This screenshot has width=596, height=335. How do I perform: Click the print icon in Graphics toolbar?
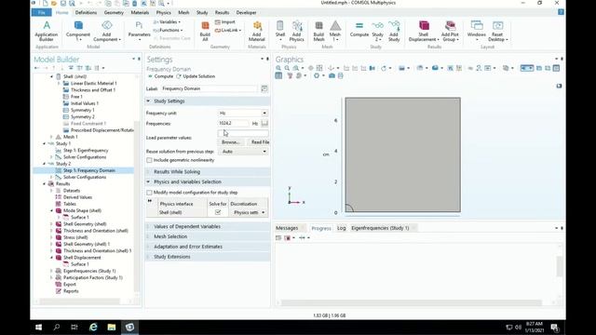pos(340,75)
